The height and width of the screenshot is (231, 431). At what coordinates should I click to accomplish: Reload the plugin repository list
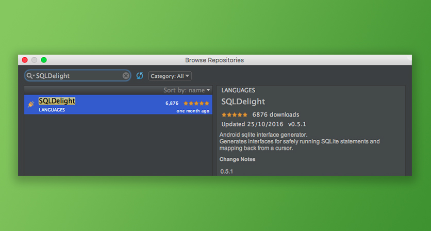(x=140, y=76)
